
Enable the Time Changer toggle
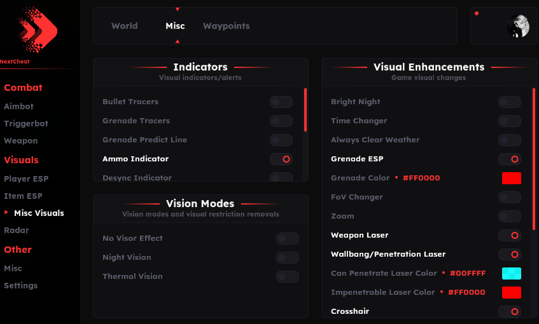point(509,121)
